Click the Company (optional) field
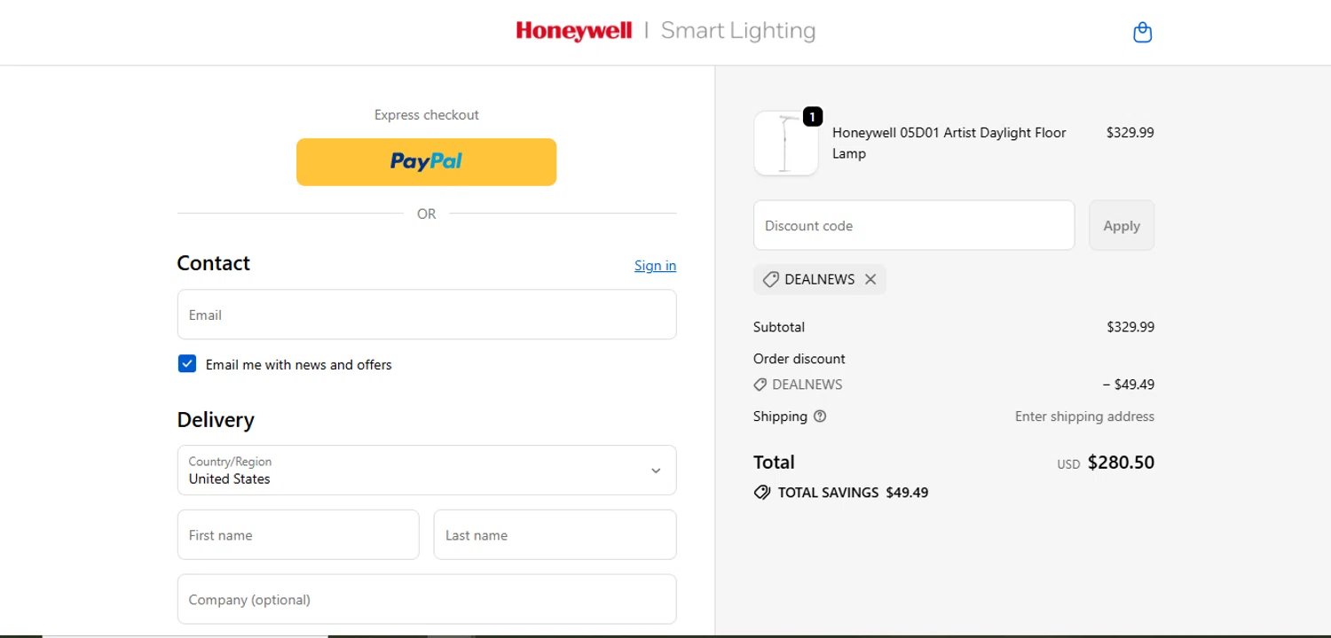 click(427, 599)
